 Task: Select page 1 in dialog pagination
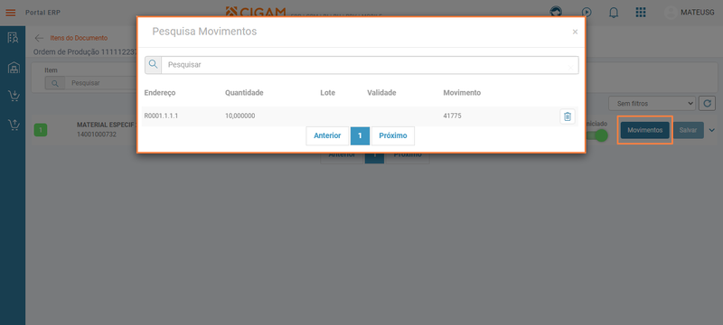tap(360, 135)
